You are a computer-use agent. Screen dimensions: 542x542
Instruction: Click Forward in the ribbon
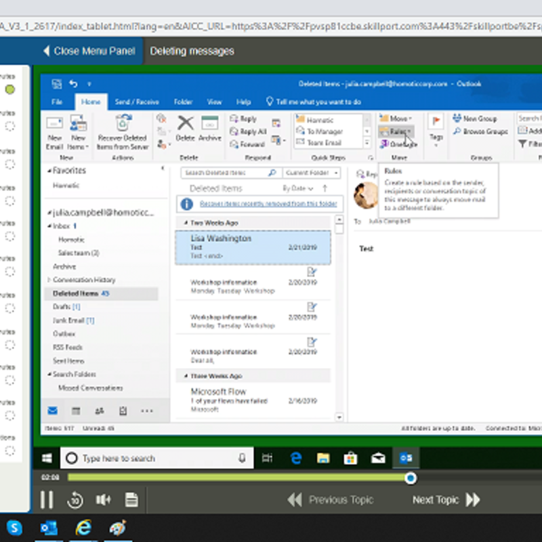(247, 144)
